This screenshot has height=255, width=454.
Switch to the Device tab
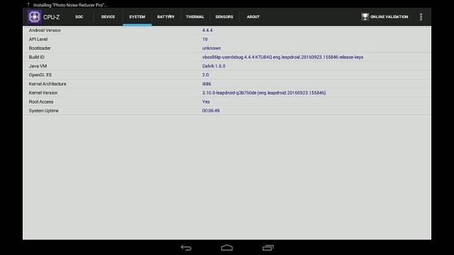(x=108, y=17)
